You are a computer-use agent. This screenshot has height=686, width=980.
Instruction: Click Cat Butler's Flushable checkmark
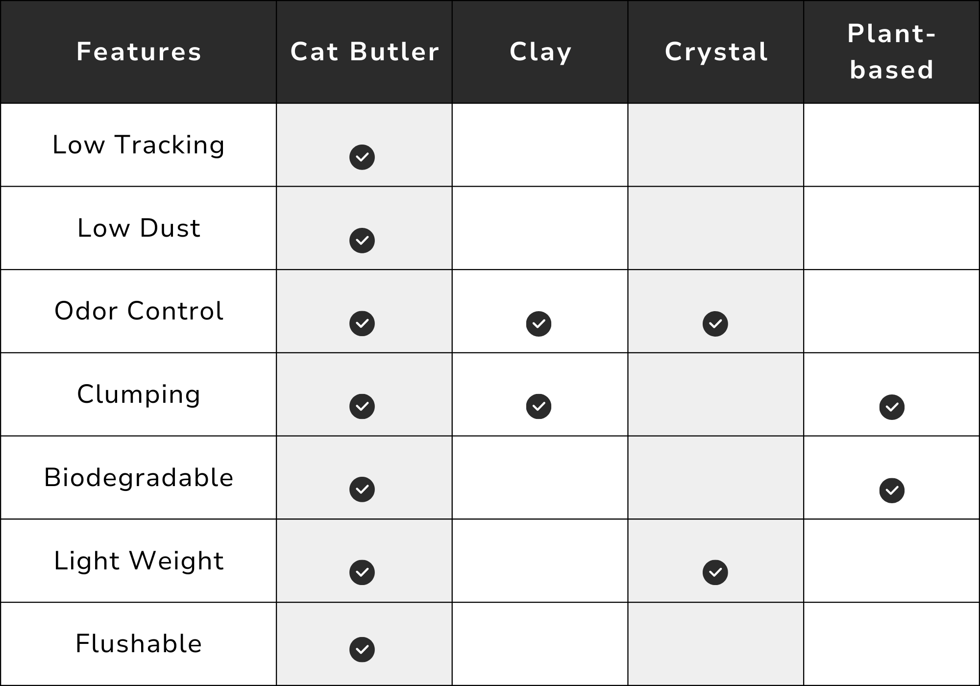click(x=362, y=650)
